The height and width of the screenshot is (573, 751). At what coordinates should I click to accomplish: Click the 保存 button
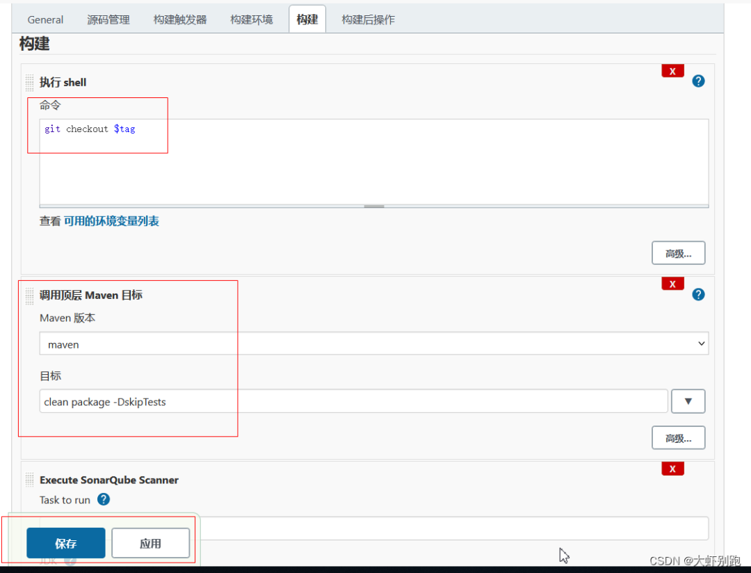point(65,543)
